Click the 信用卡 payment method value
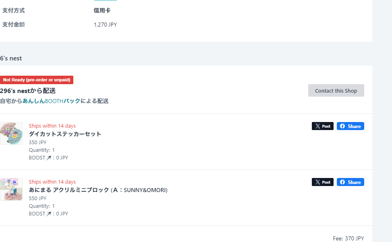 [x=102, y=10]
